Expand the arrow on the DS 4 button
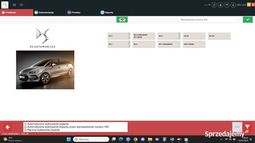This screenshot has height=143, width=255. (x=180, y=36)
